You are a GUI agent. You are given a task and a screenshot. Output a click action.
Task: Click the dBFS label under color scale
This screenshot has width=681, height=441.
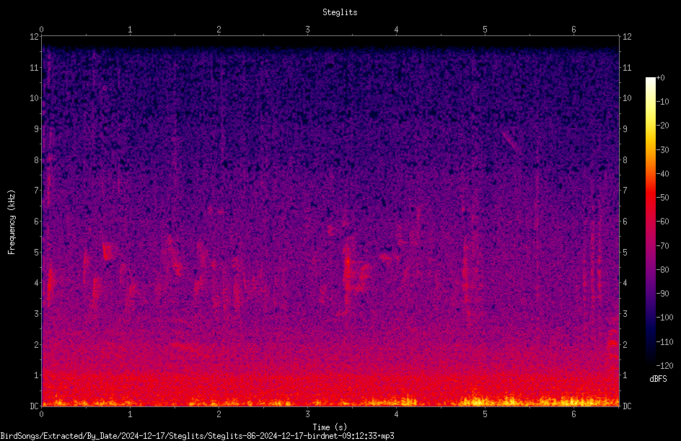tap(658, 379)
